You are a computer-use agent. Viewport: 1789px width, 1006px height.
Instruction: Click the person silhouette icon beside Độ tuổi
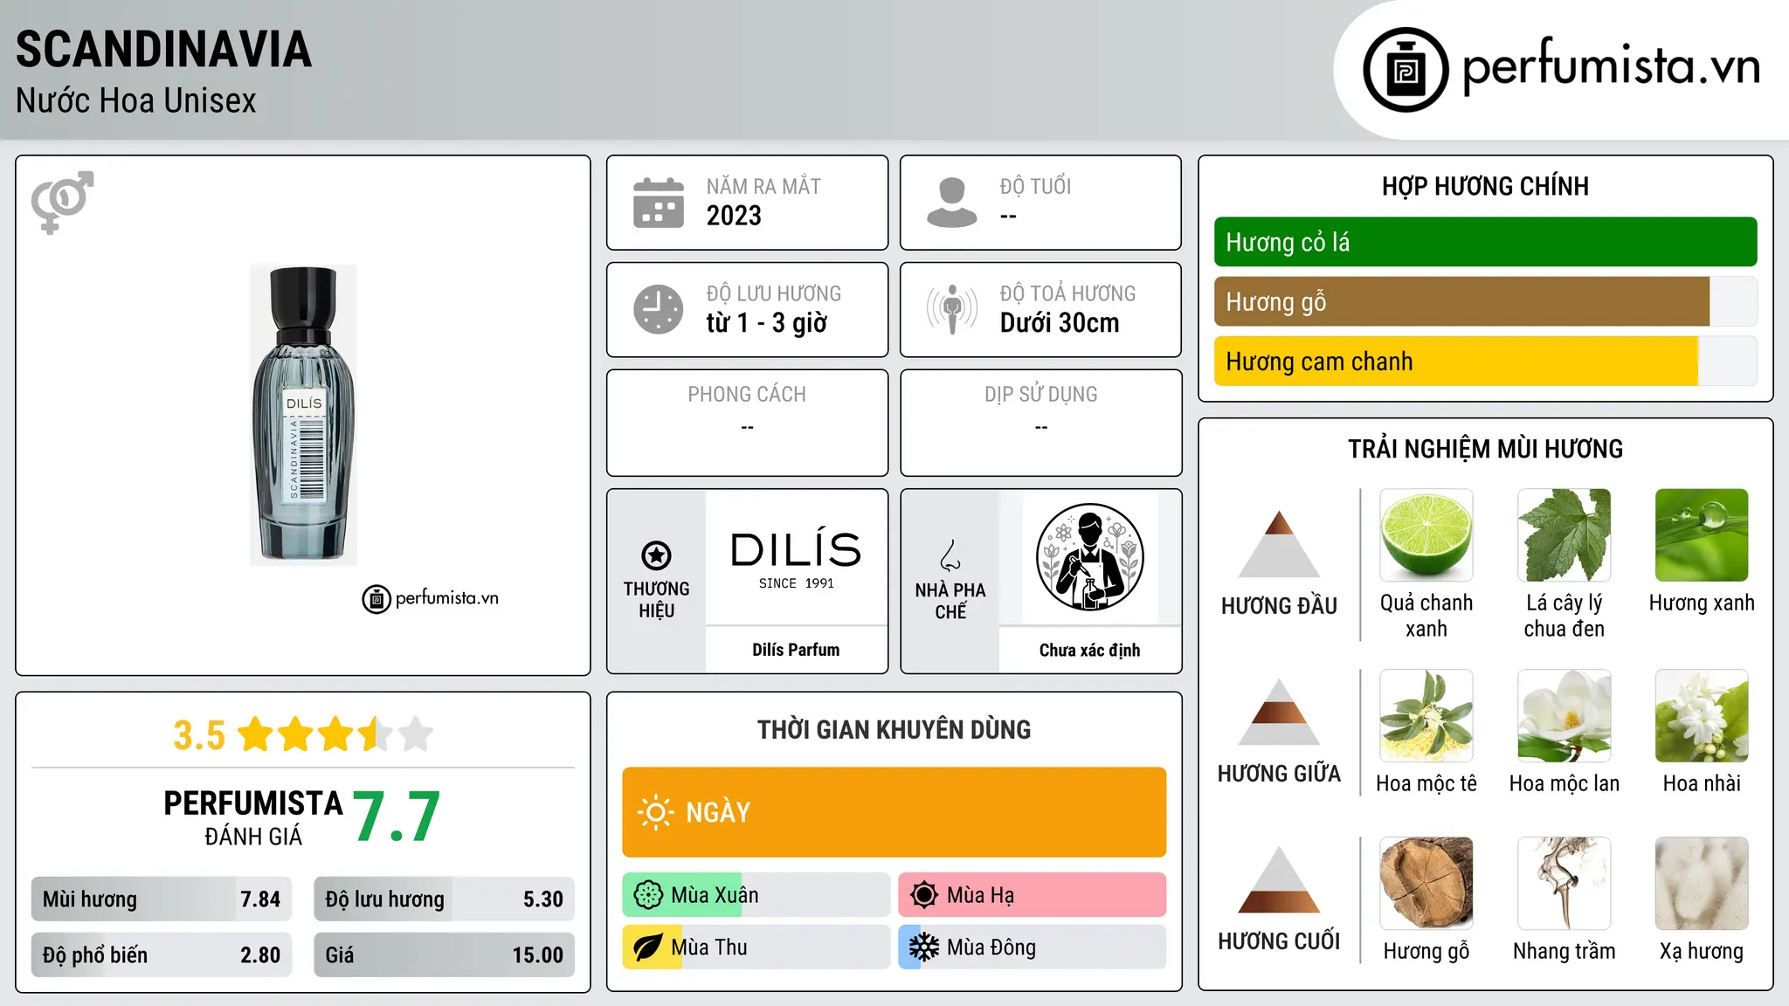pyautogui.click(x=952, y=203)
